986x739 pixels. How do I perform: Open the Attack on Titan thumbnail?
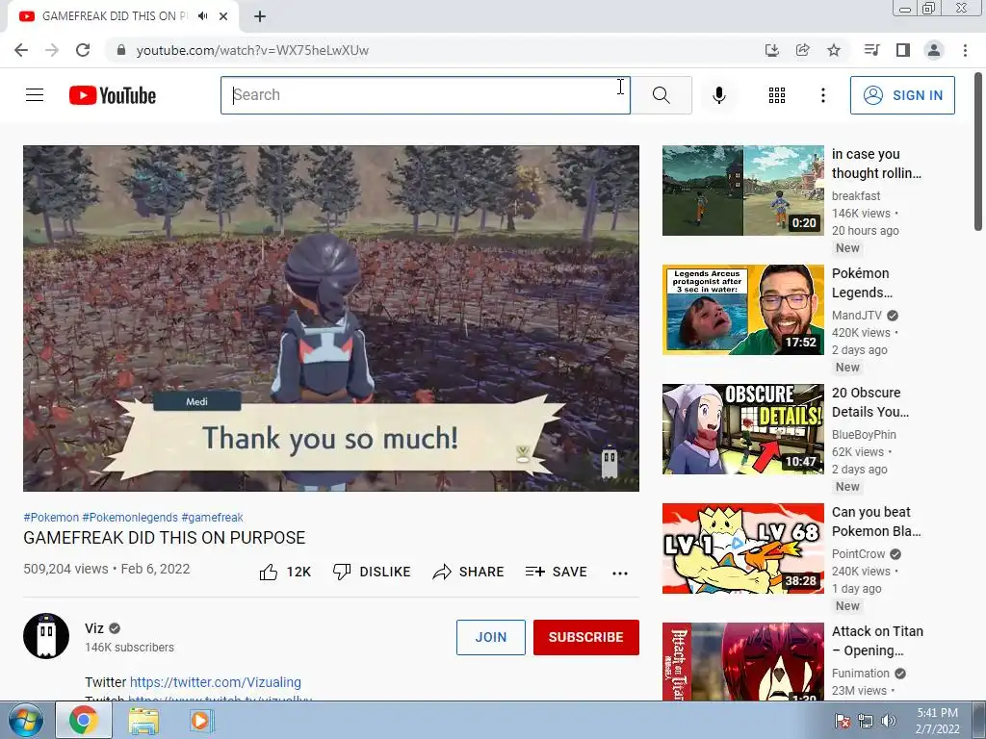[x=742, y=661]
